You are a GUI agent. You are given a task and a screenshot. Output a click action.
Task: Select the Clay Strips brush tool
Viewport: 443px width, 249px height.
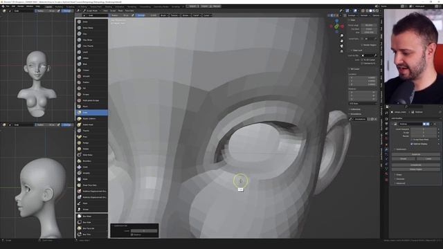[x=91, y=40]
